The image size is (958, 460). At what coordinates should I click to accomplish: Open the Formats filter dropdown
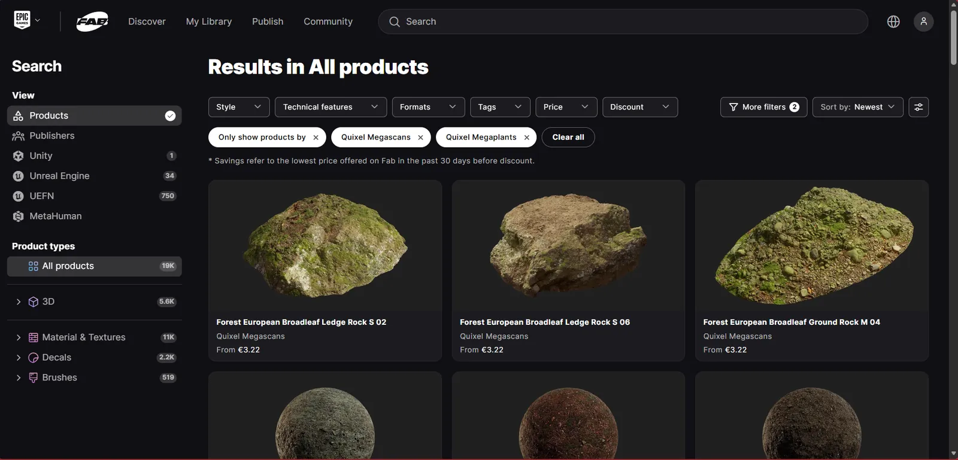coord(428,107)
